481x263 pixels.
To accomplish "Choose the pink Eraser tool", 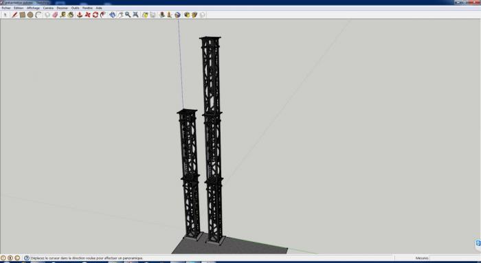I will click(55, 14).
